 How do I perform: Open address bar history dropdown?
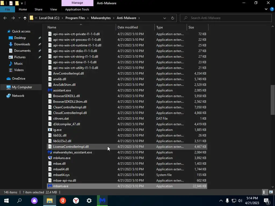[x=165, y=18]
